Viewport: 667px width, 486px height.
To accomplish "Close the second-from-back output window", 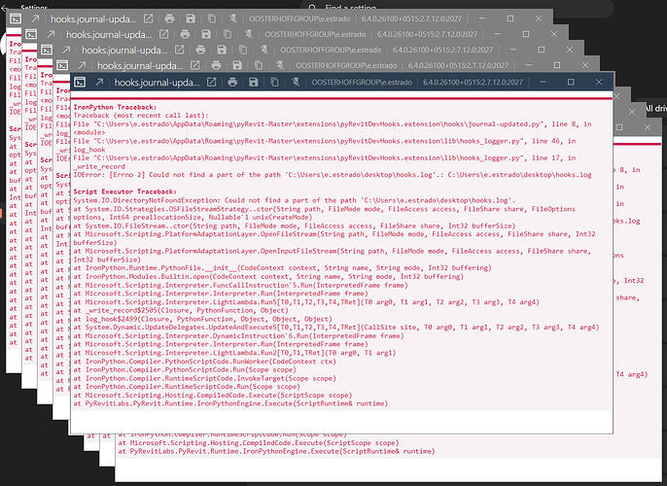I will click(x=554, y=34).
